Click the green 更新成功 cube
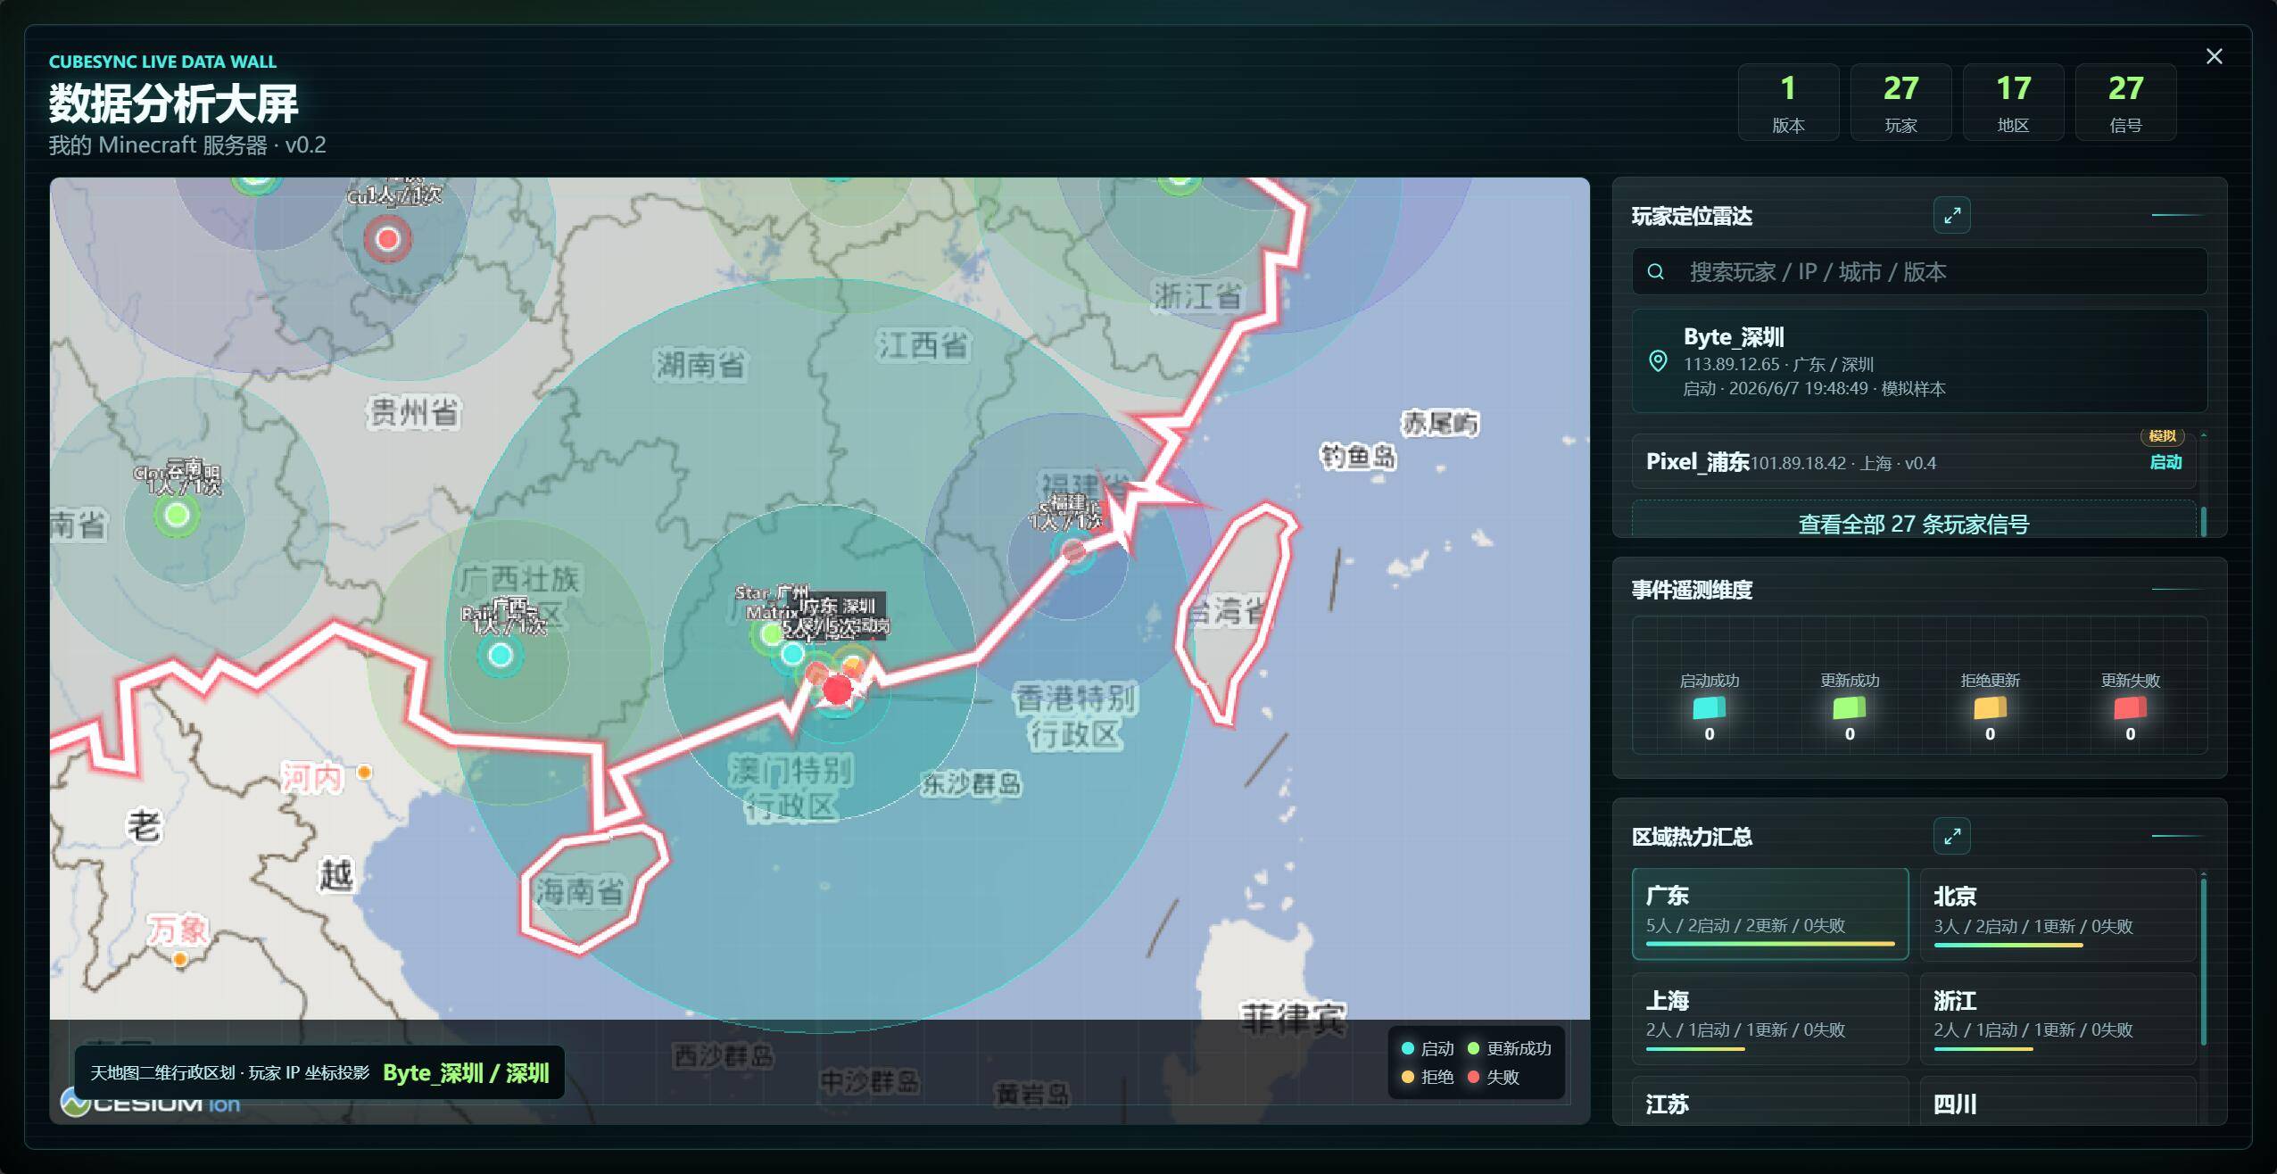2277x1174 pixels. [x=1850, y=708]
